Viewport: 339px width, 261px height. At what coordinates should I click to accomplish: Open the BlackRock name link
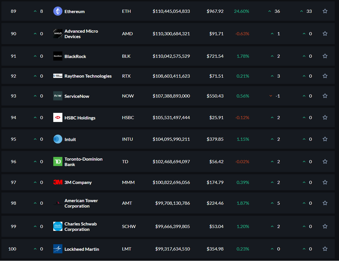point(75,56)
